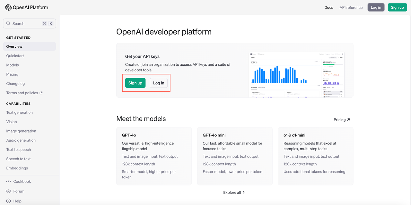The height and width of the screenshot is (205, 411).
Task: Open Models in the sidebar
Action: point(13,65)
